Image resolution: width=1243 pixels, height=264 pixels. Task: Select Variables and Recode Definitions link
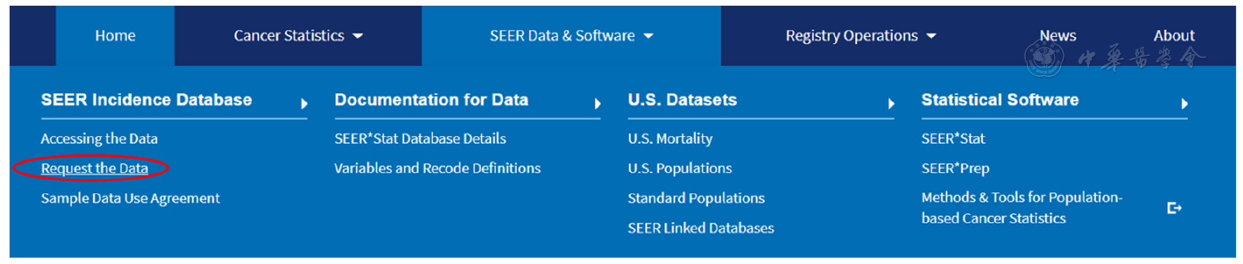pos(437,169)
